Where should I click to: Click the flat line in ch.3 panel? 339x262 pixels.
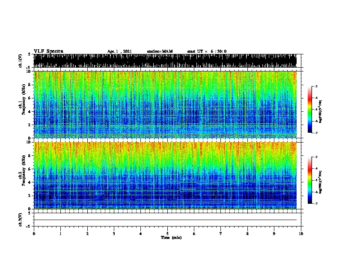[x=165, y=220]
